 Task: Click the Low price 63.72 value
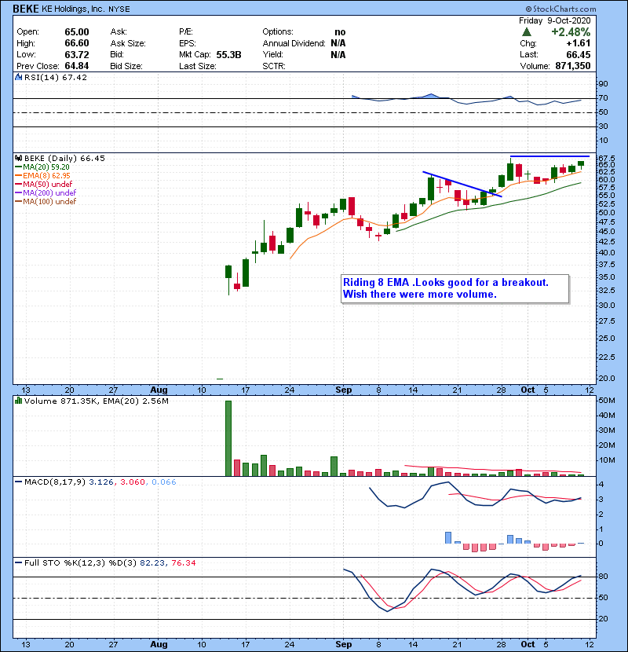click(x=76, y=55)
